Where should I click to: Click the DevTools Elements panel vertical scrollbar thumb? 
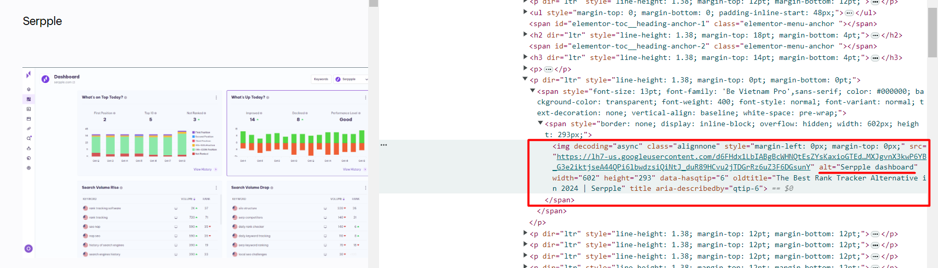932,32
